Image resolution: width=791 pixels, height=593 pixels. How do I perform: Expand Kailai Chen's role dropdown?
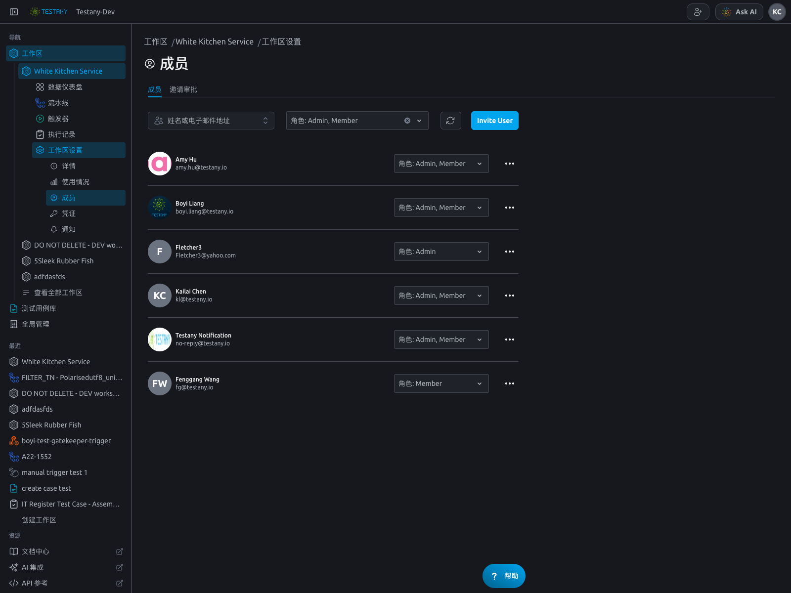(x=441, y=296)
